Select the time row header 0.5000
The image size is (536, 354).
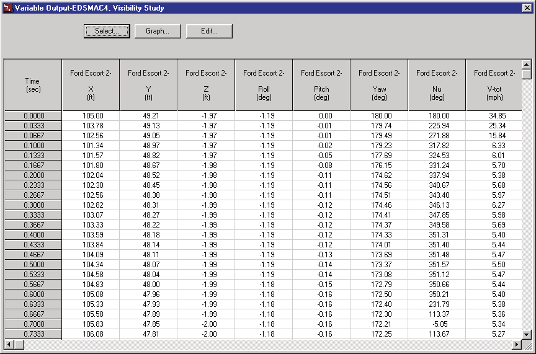[x=33, y=265]
